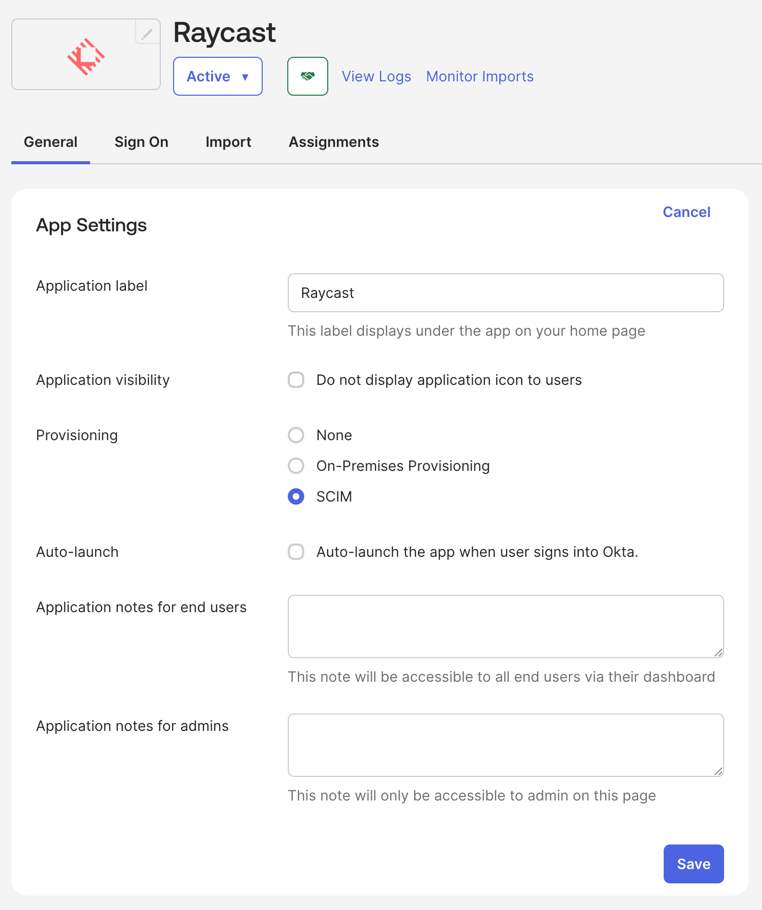The width and height of the screenshot is (762, 910).
Task: Click 'This label displays under the app' hint
Action: (x=467, y=331)
